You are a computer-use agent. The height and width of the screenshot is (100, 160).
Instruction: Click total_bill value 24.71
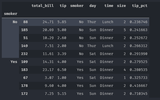[48, 22]
